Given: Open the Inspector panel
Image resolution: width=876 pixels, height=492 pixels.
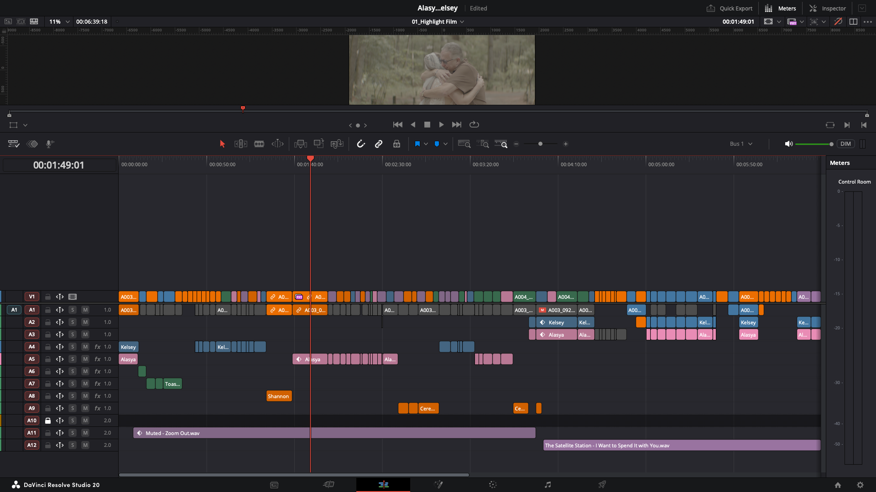Looking at the screenshot, I should pyautogui.click(x=827, y=8).
